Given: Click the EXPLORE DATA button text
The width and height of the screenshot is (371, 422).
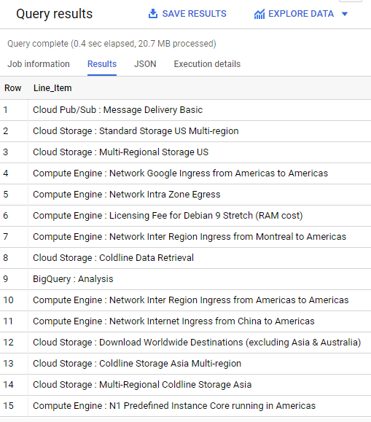Looking at the screenshot, I should [301, 14].
